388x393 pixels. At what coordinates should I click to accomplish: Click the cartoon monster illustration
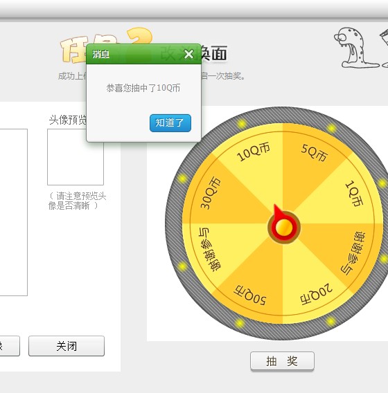click(x=356, y=48)
